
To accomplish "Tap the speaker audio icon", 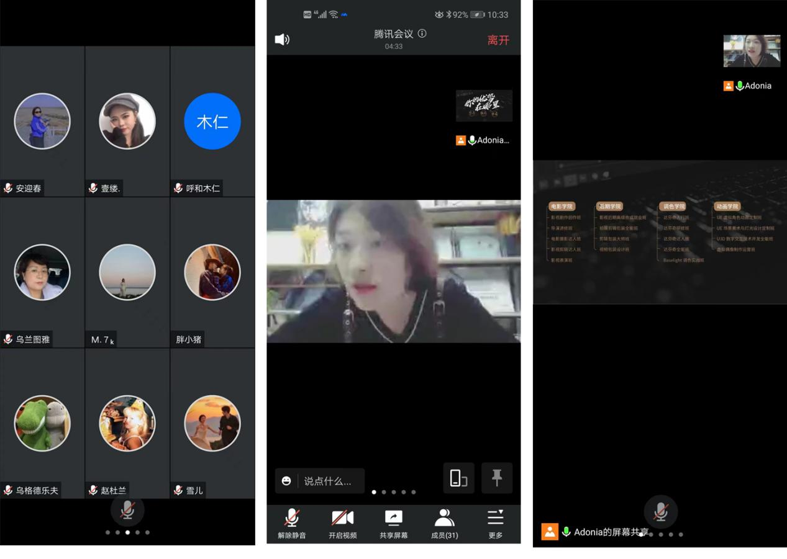I will click(x=282, y=40).
